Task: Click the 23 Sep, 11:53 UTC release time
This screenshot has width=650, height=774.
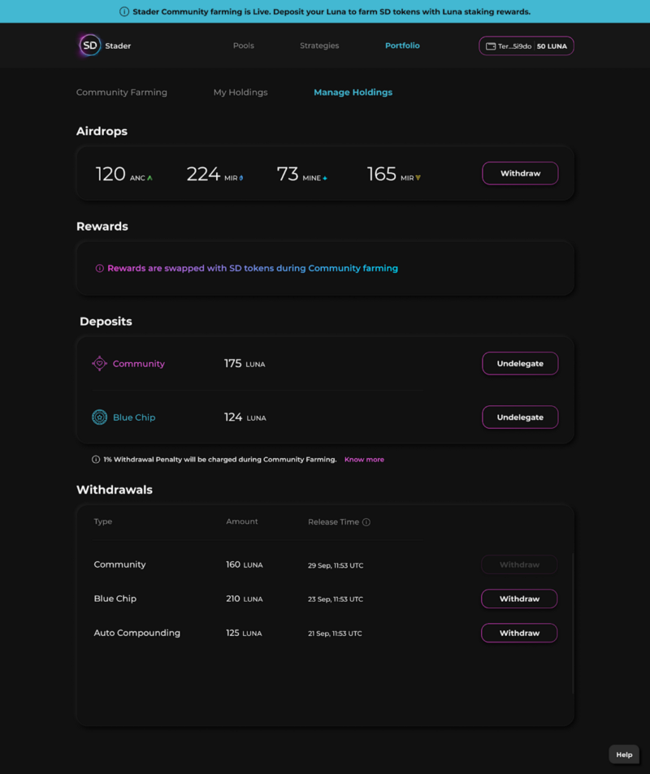Action: point(336,599)
